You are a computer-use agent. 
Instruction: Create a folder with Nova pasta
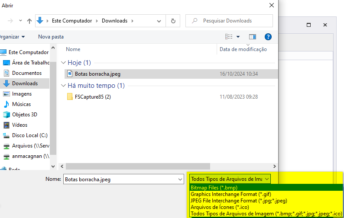51,37
